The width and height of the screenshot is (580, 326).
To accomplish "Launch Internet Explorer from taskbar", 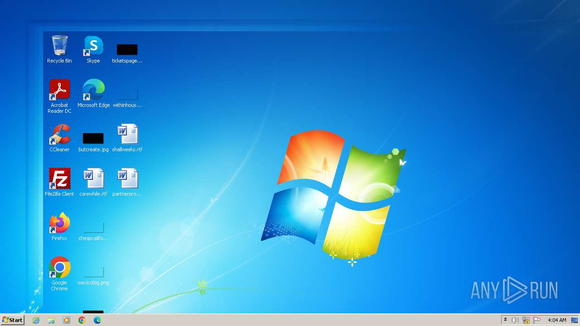I will (x=36, y=320).
